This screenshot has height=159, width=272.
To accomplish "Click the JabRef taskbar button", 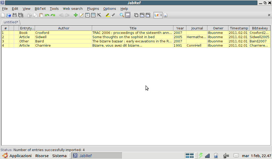I will 97,156.
